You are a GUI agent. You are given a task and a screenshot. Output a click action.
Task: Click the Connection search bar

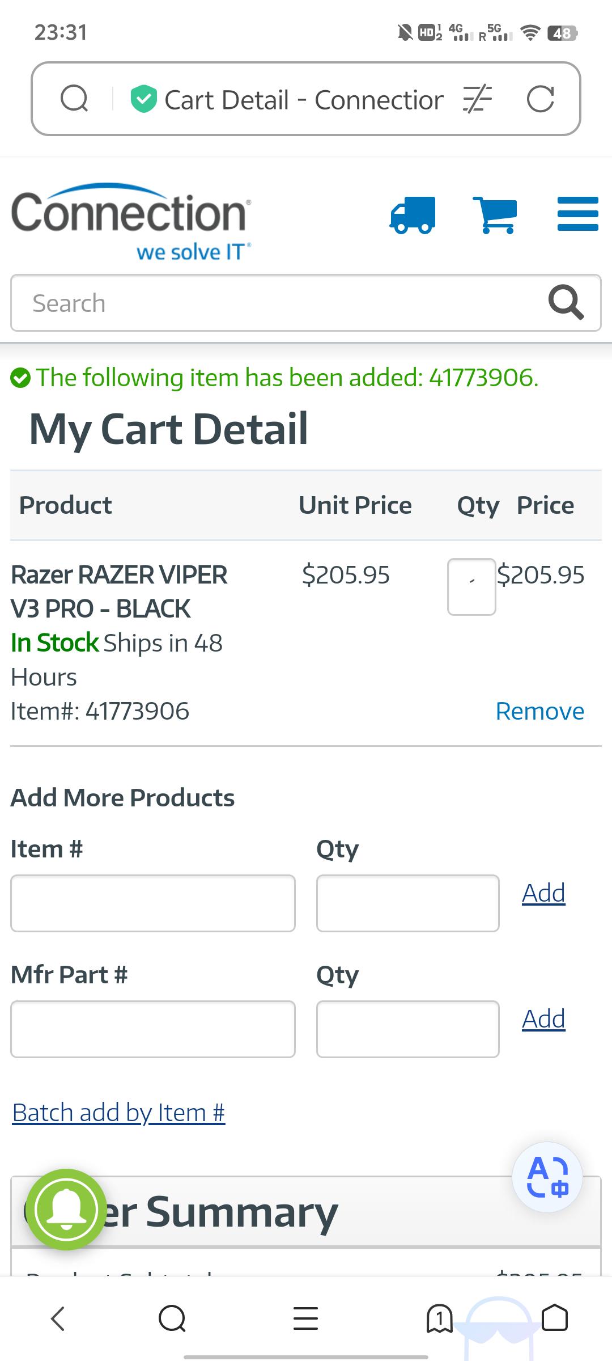click(227, 302)
